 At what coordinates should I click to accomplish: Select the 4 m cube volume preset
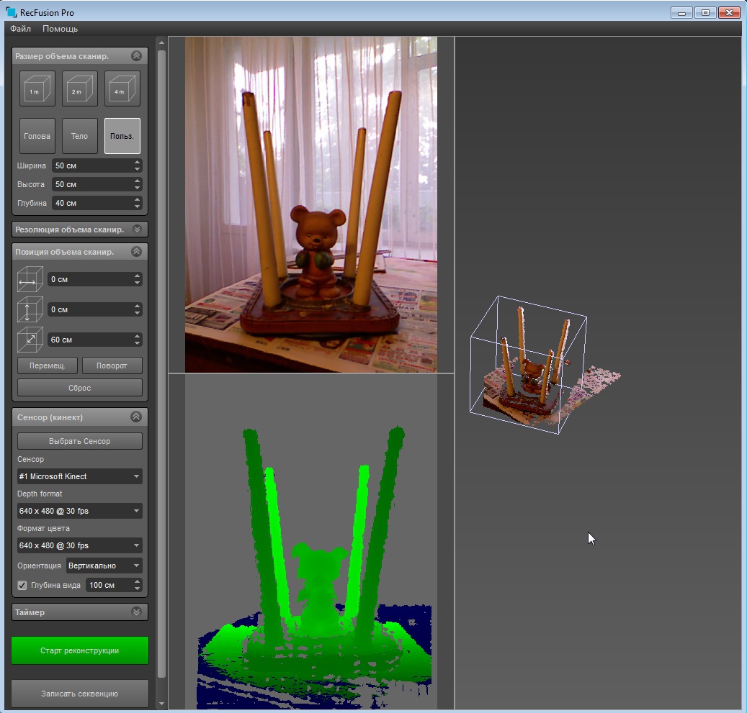click(x=122, y=89)
